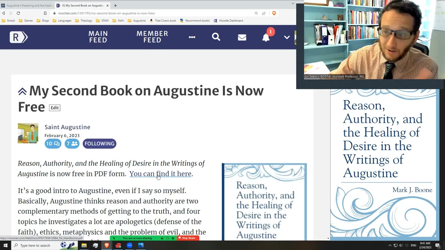This screenshot has width=445, height=250.
Task: Click the browser address bar URL
Action: tap(106, 13)
